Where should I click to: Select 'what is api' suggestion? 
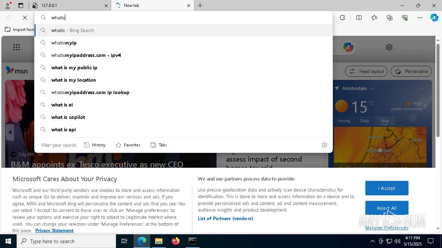184,130
